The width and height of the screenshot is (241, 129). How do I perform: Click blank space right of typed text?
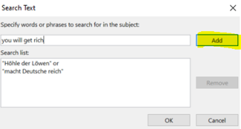coord(117,40)
